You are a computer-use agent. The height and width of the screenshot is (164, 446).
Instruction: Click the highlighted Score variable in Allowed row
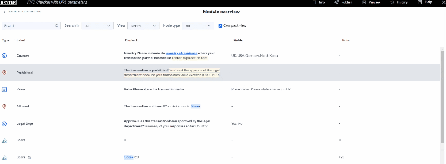[195, 107]
